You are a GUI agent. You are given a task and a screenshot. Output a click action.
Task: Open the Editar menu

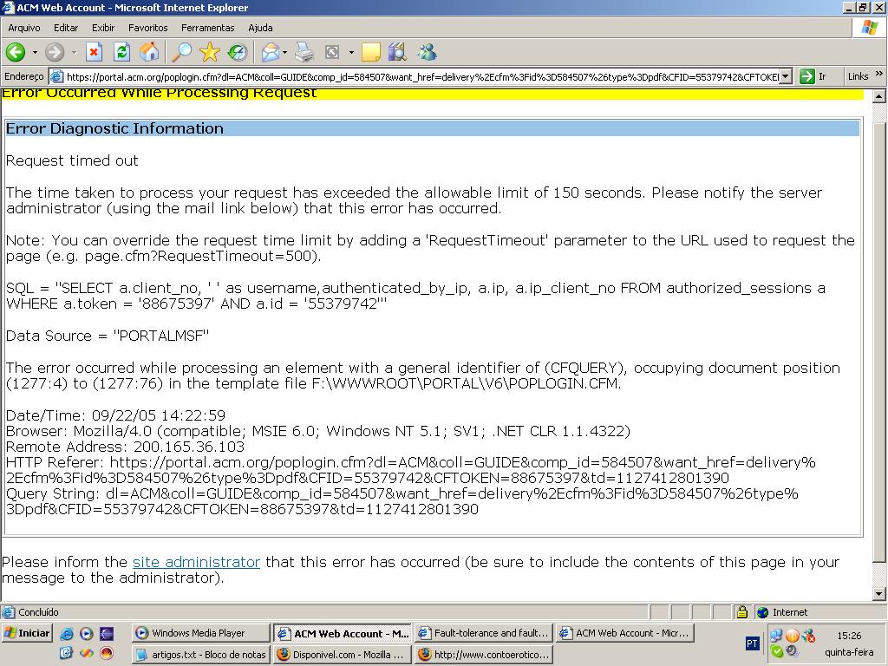click(66, 28)
